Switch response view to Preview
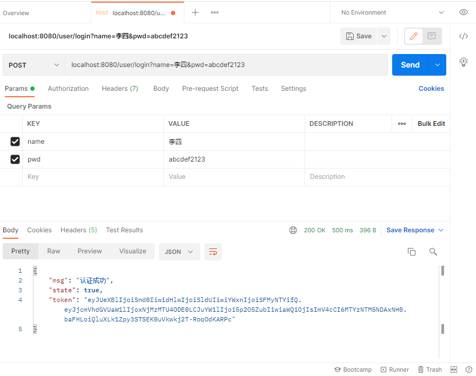 [x=90, y=251]
